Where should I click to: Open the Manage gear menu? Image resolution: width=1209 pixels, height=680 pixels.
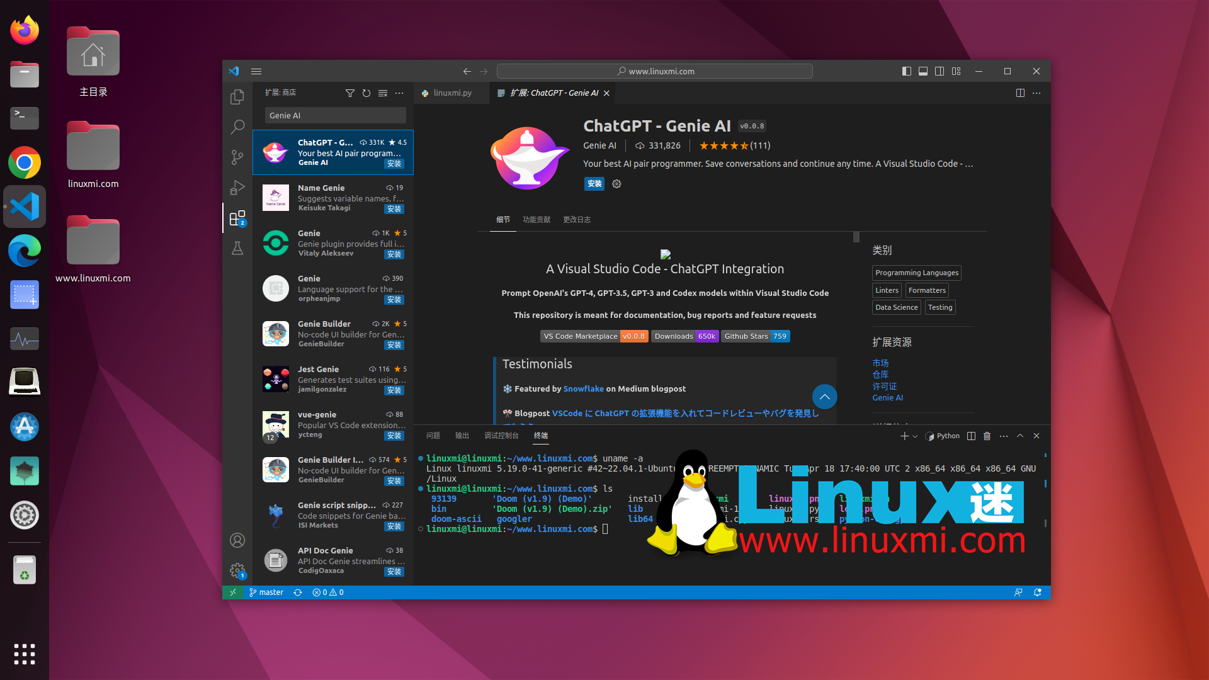pyautogui.click(x=237, y=570)
